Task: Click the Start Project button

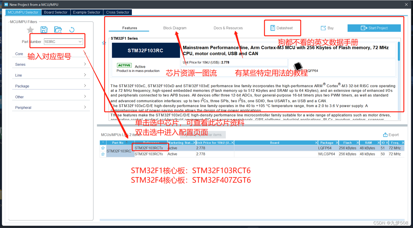Action: [374, 28]
